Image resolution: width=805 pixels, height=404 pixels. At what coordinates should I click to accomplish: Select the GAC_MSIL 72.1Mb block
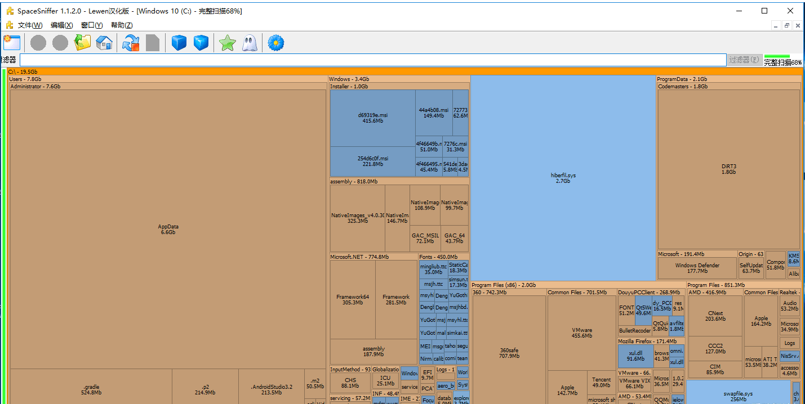[x=425, y=239]
